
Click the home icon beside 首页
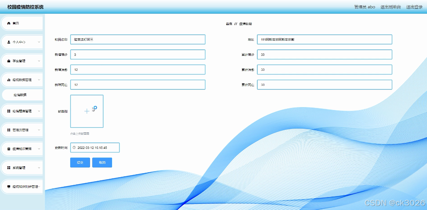coord(9,23)
